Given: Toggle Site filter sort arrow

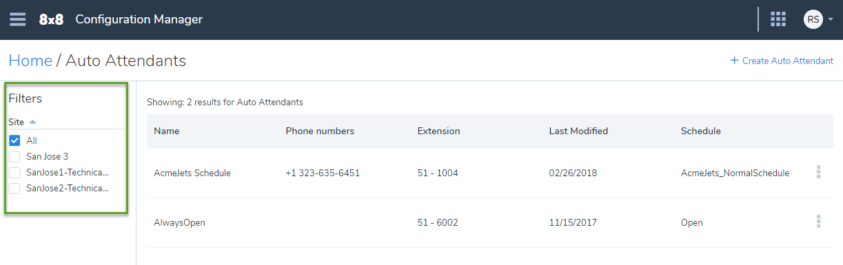Looking at the screenshot, I should pos(32,122).
